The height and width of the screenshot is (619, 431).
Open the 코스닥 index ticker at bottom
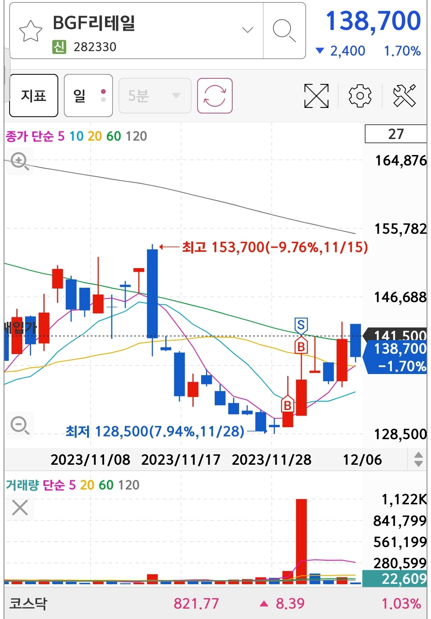215,603
